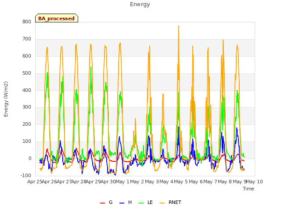281x211 pixels.
Task: Click the Energy chart title
Action: point(140,4)
